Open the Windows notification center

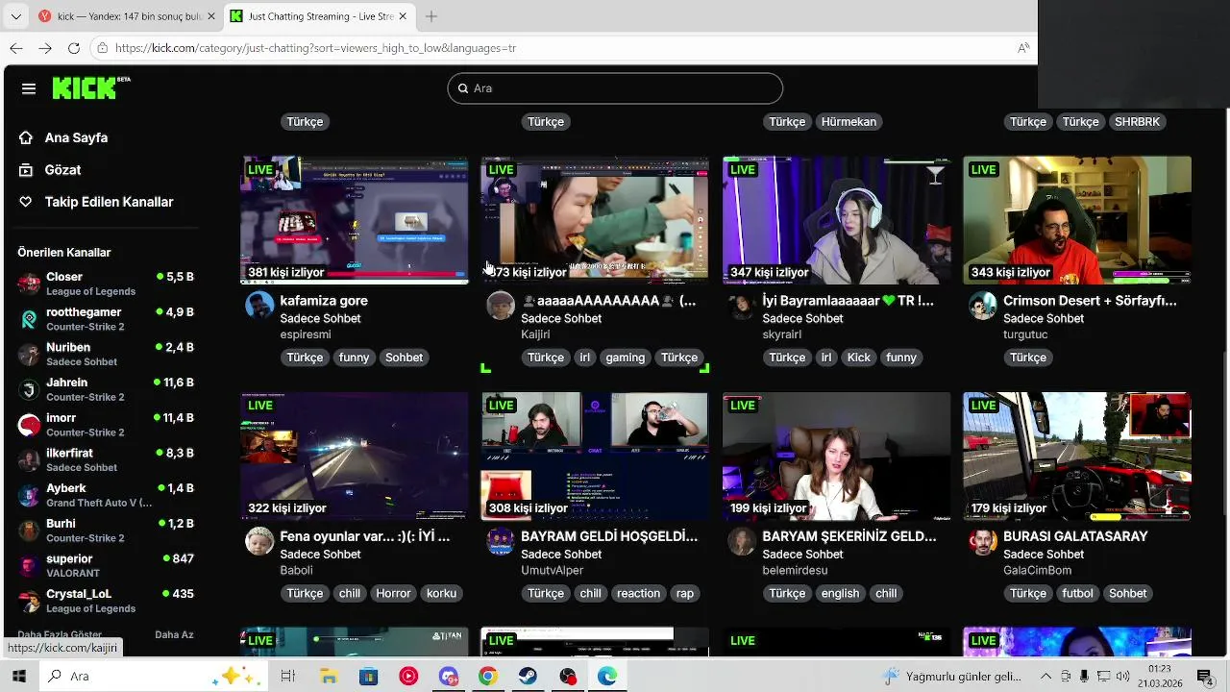coord(1204,677)
